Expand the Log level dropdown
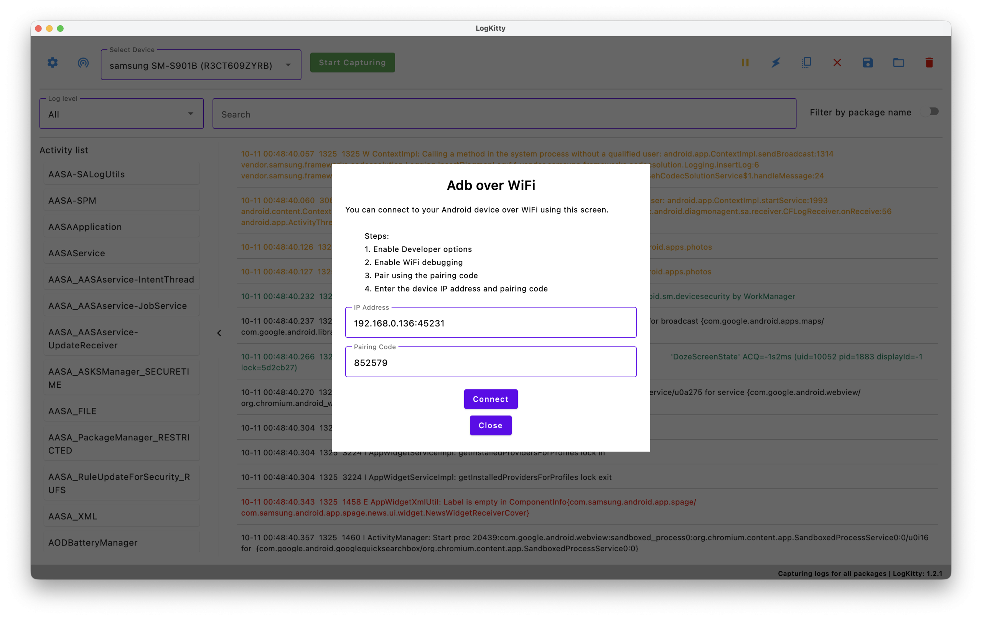This screenshot has height=620, width=982. [x=122, y=114]
